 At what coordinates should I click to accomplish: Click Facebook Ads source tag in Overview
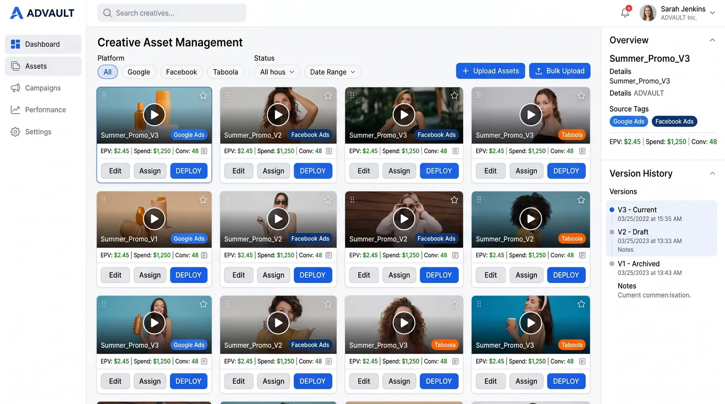(x=674, y=121)
